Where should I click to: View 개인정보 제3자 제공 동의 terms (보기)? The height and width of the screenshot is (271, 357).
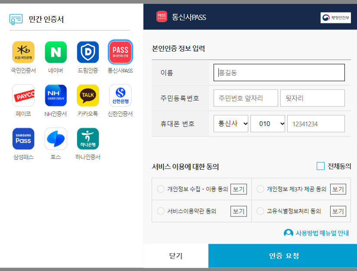(338, 189)
